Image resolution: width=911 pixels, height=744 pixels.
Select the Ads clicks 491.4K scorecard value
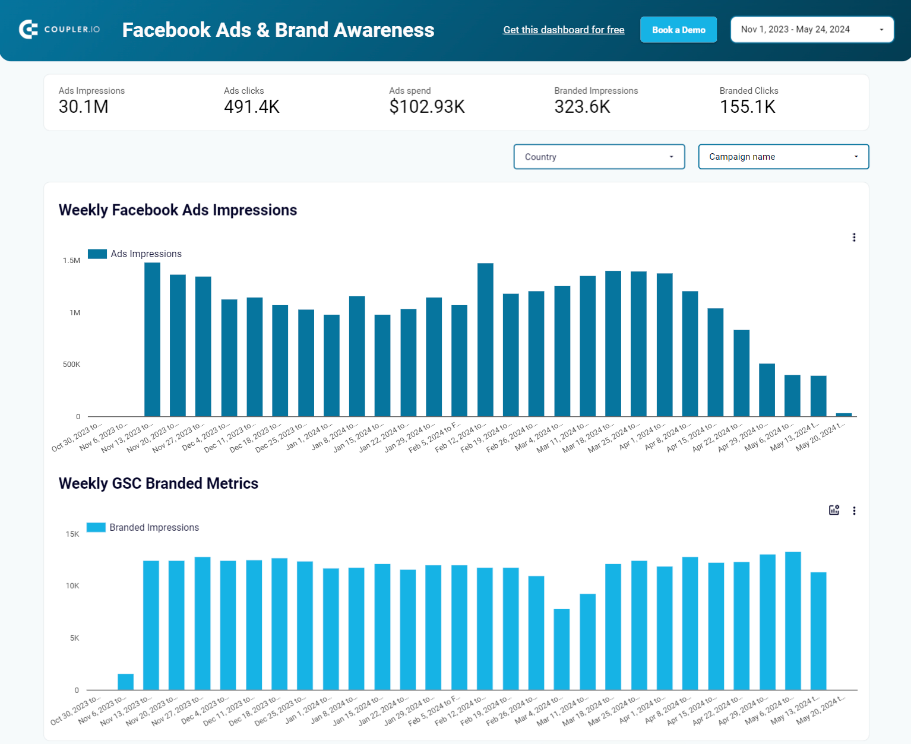(252, 107)
